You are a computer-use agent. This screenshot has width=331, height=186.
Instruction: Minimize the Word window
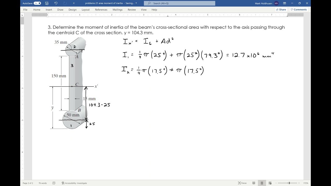[292, 3]
